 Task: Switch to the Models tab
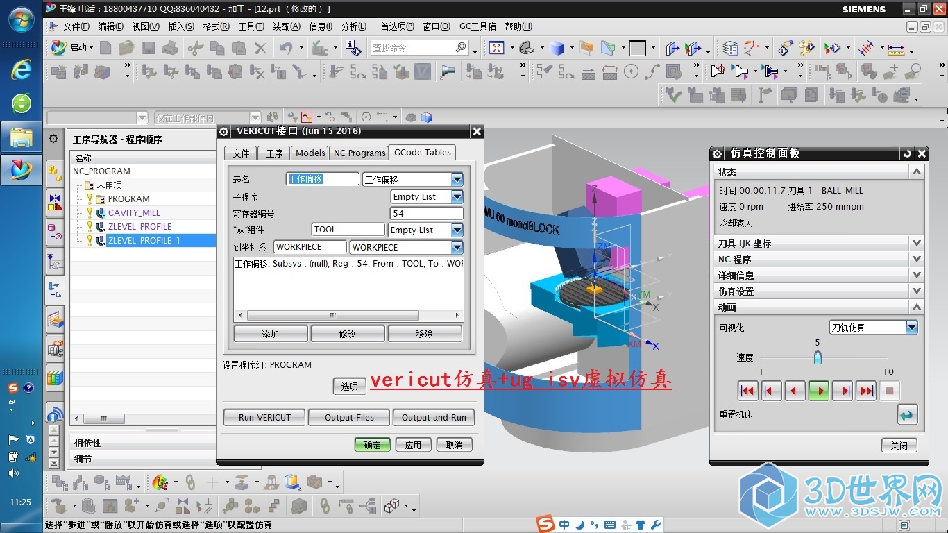[310, 153]
